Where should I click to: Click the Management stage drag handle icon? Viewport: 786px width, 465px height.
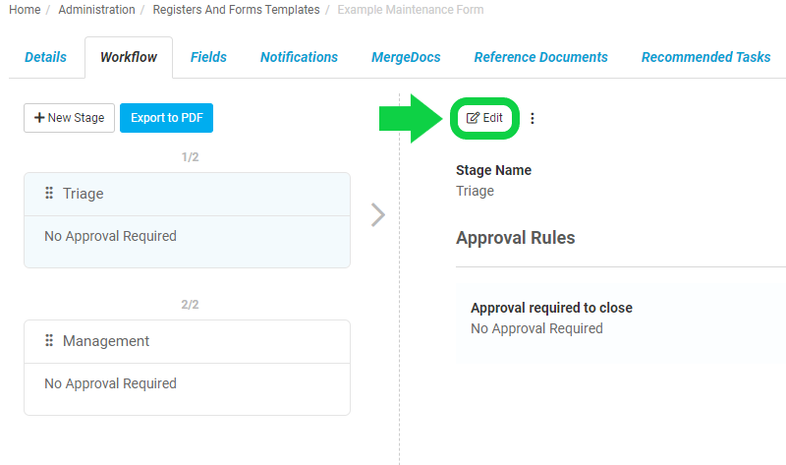click(x=49, y=340)
